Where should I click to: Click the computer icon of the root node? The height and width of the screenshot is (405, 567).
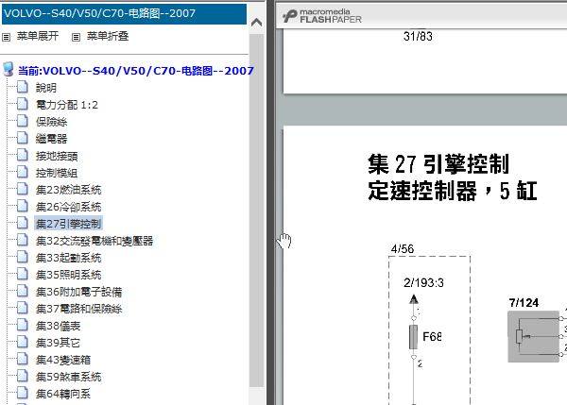pyautogui.click(x=9, y=69)
